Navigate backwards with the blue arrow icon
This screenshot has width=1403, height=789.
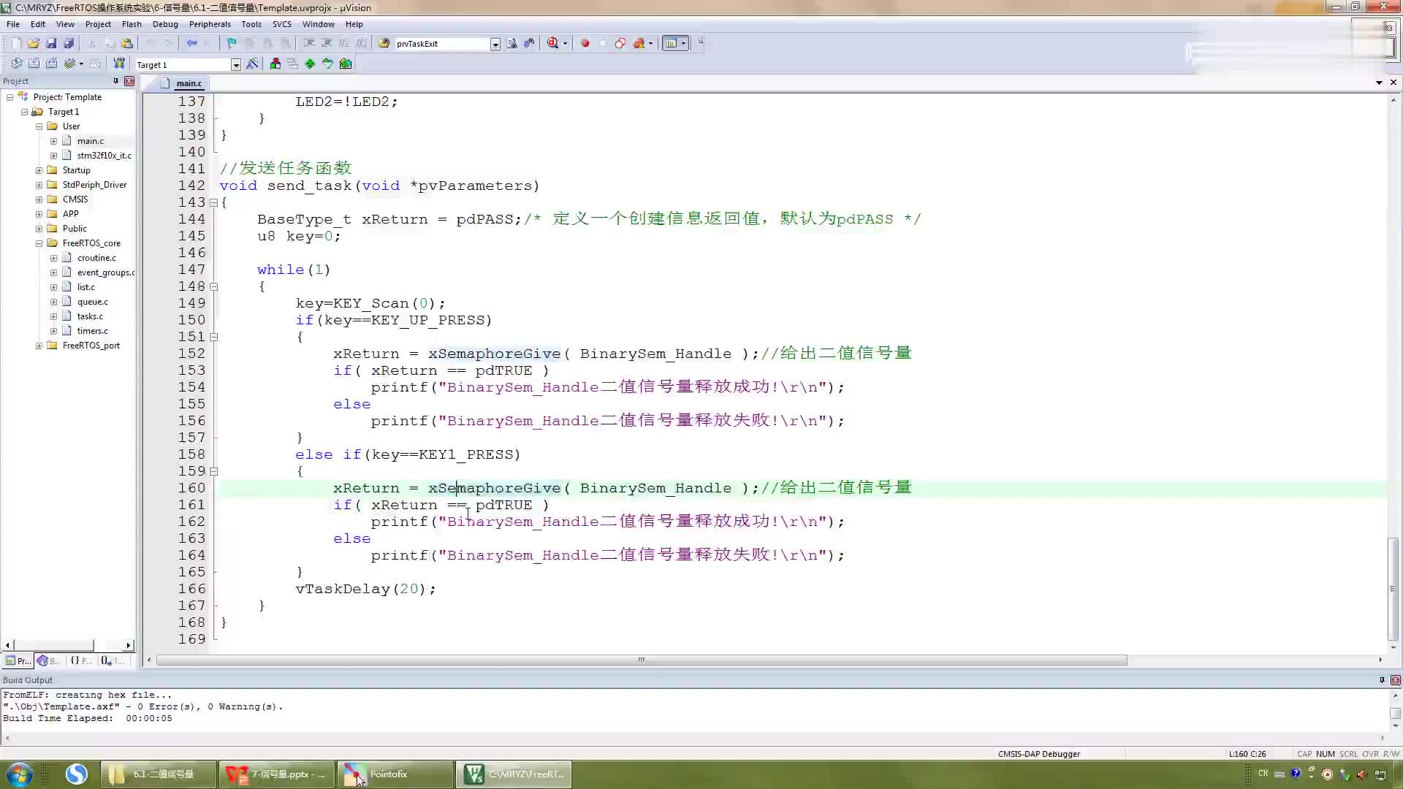tap(191, 43)
